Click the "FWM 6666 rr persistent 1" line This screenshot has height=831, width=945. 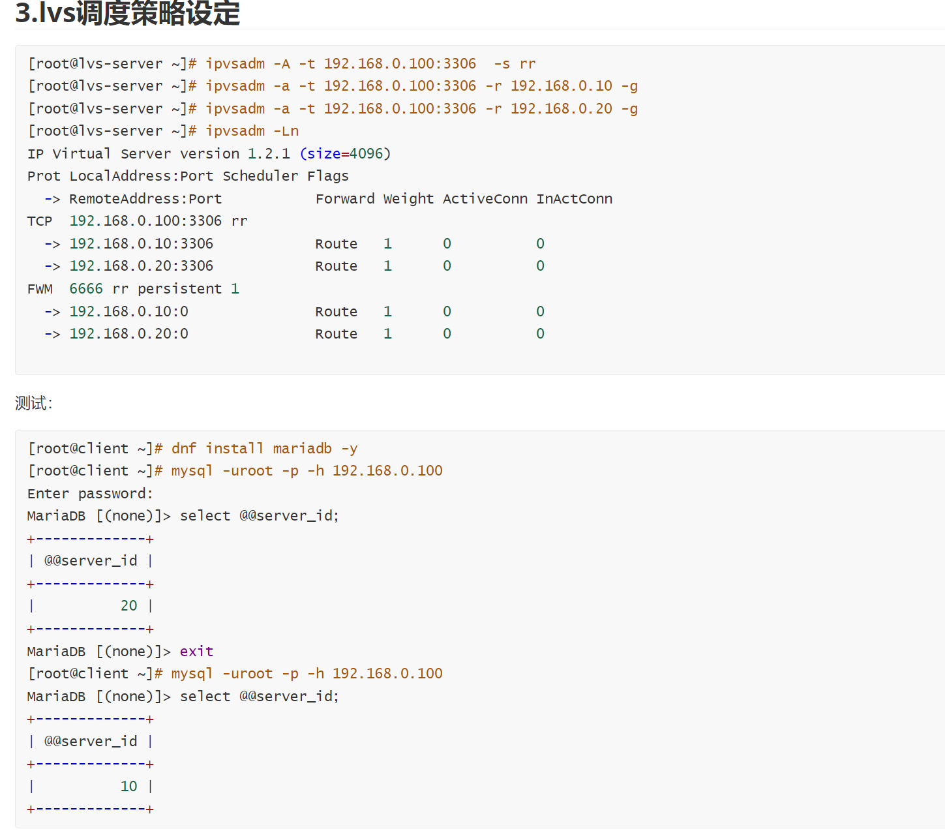[133, 289]
